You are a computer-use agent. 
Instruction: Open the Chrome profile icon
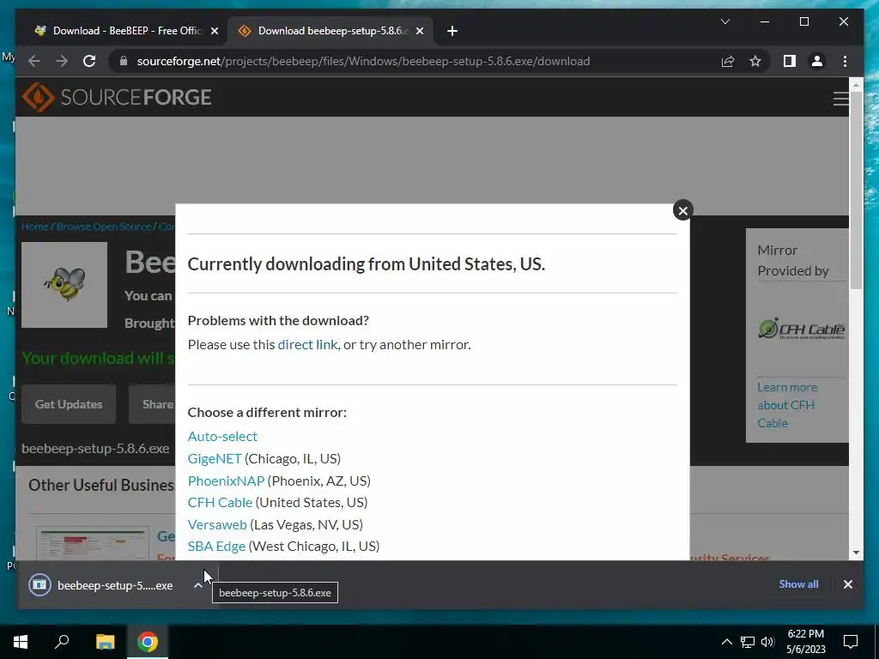click(x=817, y=61)
